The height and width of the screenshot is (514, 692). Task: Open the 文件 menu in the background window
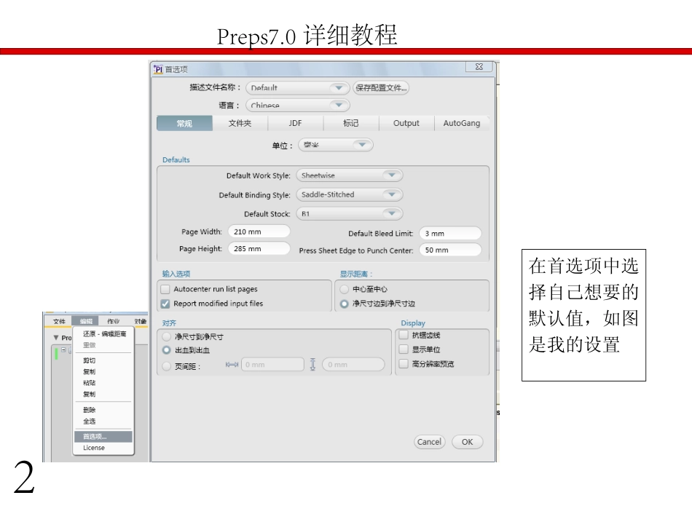click(59, 321)
